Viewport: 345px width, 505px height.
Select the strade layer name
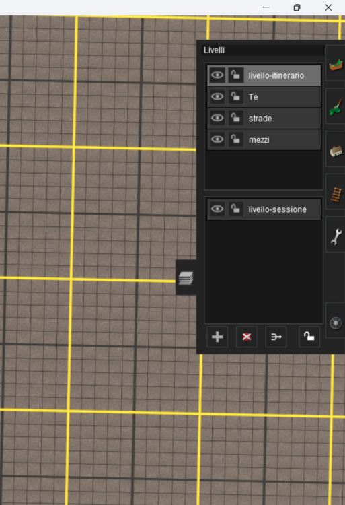pyautogui.click(x=260, y=119)
